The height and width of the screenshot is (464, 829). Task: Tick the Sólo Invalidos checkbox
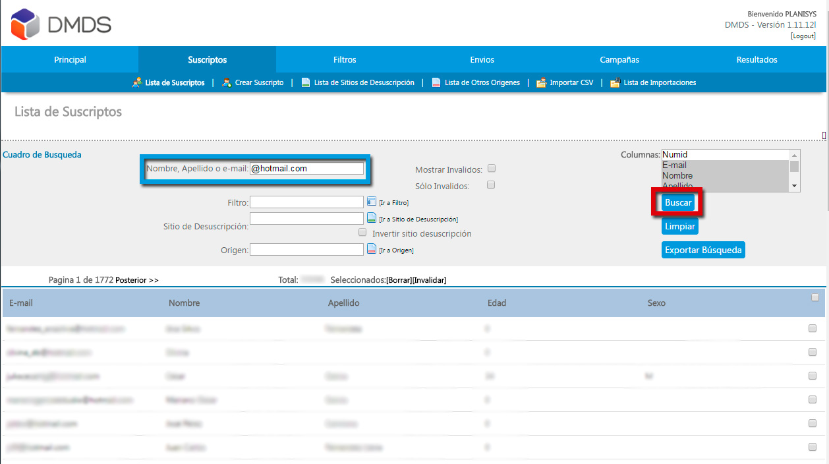tap(491, 185)
